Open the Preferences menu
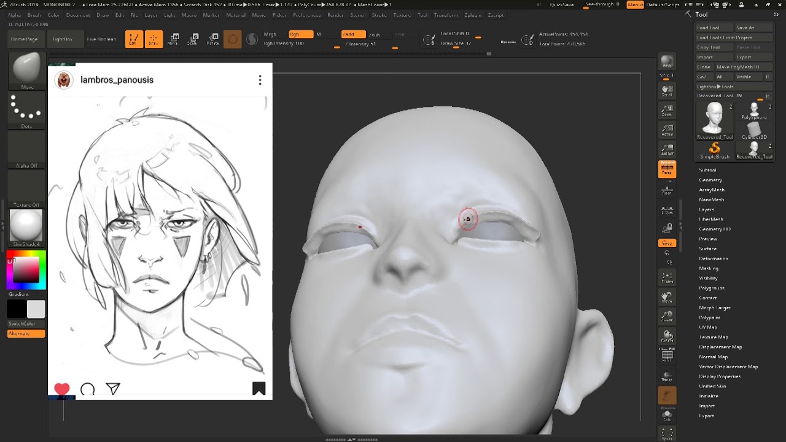 [x=307, y=15]
